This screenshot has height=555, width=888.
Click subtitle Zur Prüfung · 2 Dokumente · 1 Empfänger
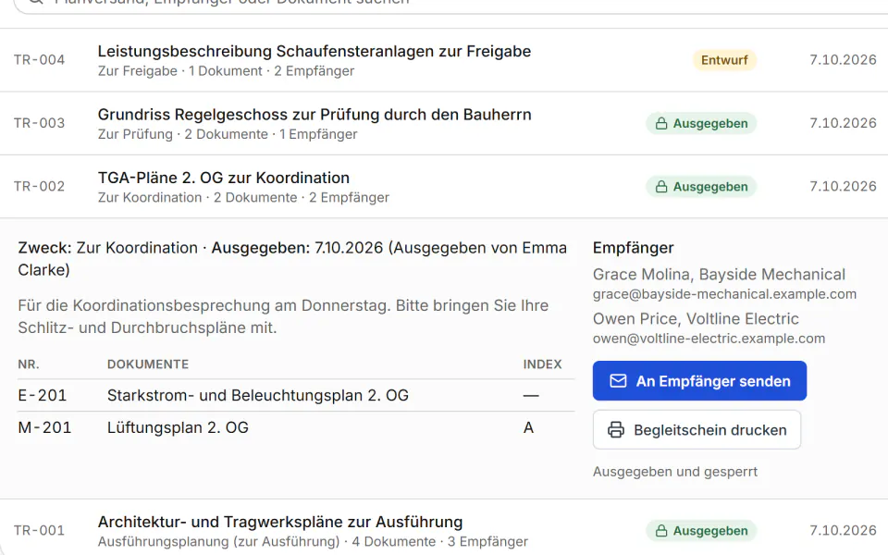click(228, 134)
